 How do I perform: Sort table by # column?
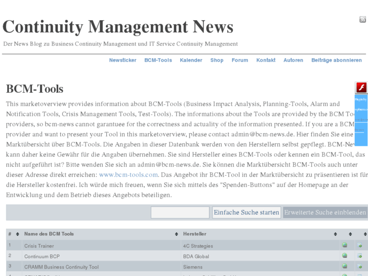click(17, 234)
